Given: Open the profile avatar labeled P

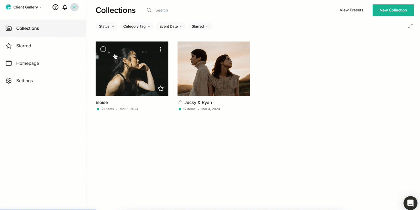Looking at the screenshot, I should coord(75,7).
